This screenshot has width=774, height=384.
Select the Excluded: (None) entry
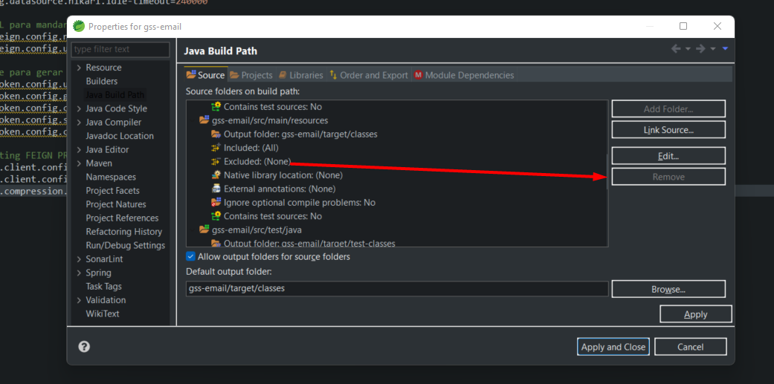coord(257,161)
